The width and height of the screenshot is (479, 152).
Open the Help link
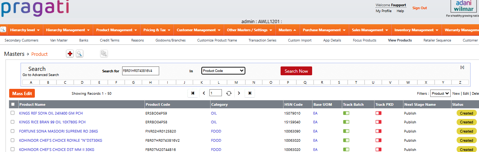(x=400, y=11)
